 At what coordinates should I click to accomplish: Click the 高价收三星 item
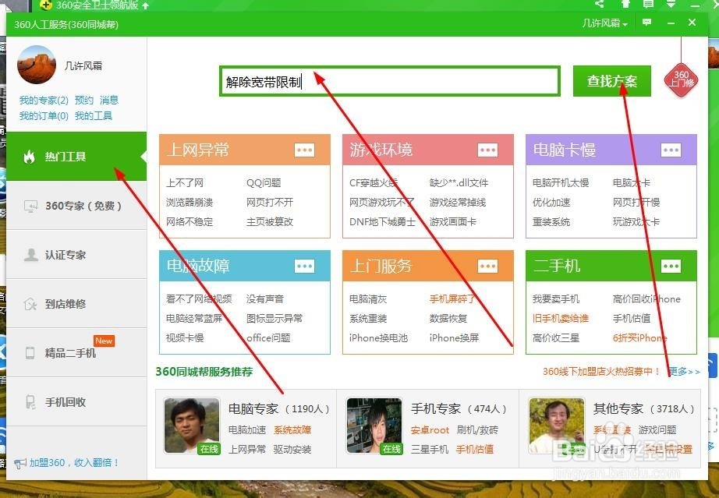(x=556, y=337)
